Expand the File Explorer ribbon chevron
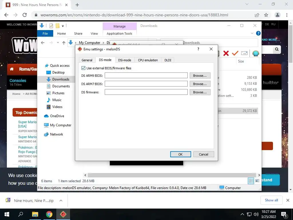This screenshot has width=293, height=220. click(252, 33)
